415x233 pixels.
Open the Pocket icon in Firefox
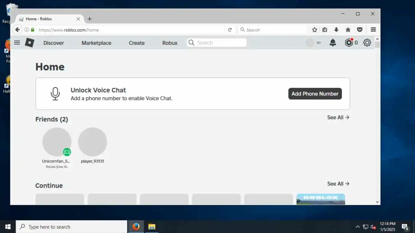click(360, 30)
